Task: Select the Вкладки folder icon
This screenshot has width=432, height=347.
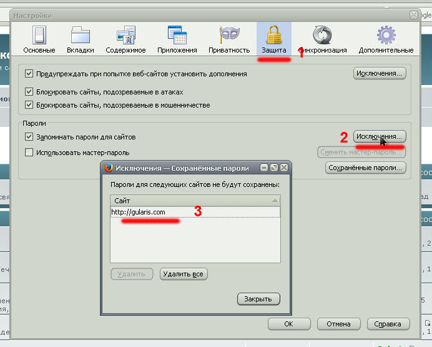Action: point(81,35)
